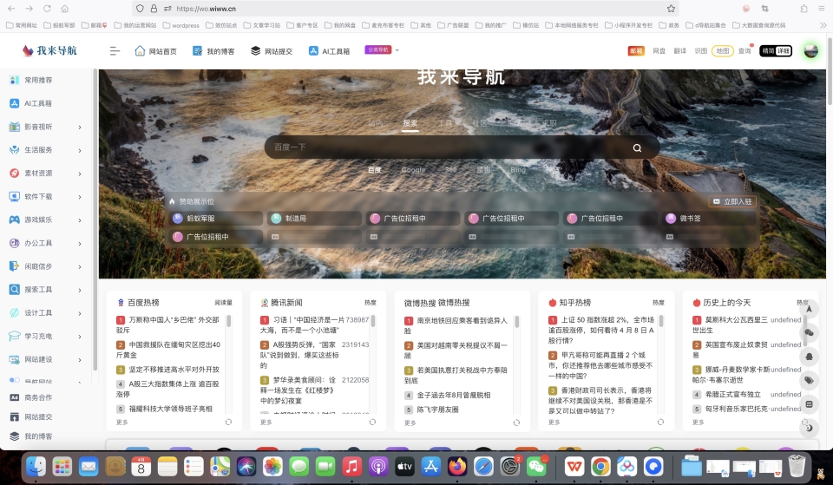Toggle night mode with the moon icon

pos(810,427)
